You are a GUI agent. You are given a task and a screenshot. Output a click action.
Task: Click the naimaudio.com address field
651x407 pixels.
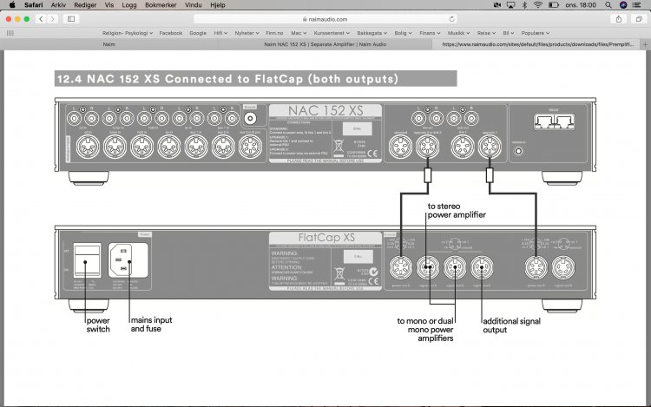coord(325,19)
